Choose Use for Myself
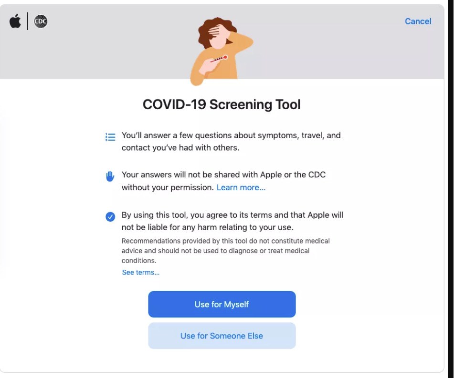The width and height of the screenshot is (454, 378). pos(222,304)
